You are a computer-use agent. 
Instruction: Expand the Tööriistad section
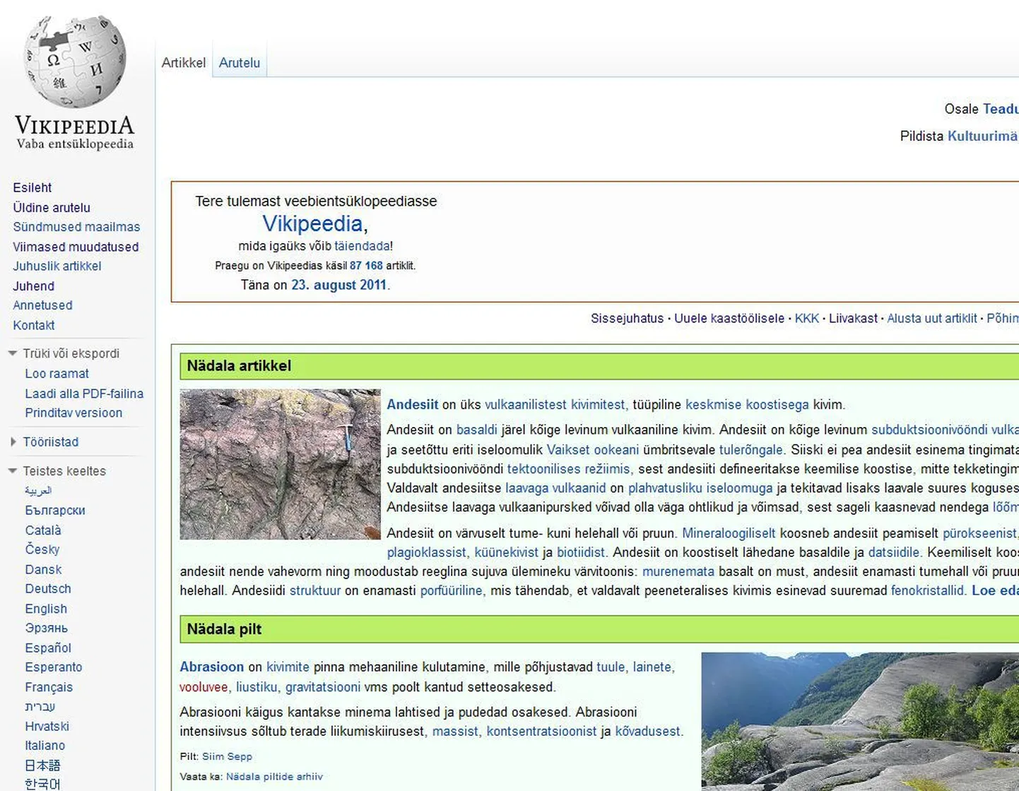coord(13,442)
